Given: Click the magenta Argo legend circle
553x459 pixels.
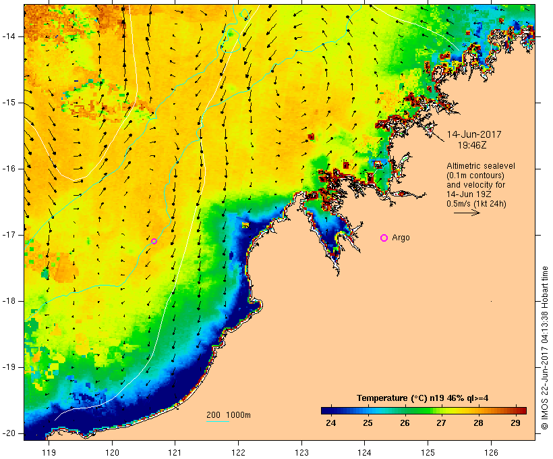Looking at the screenshot, I should click(384, 238).
